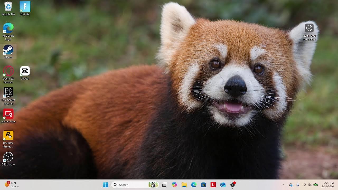Select the Rockstar Games desktop shortcut
This screenshot has height=190, width=338.
point(8,139)
